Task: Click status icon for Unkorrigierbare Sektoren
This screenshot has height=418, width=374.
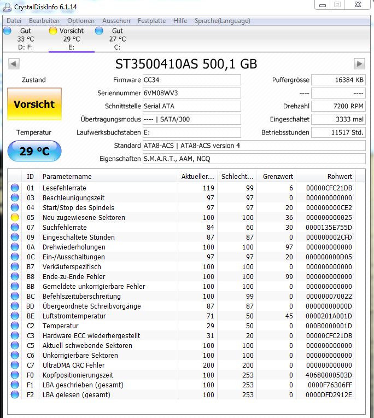Action: (x=15, y=355)
